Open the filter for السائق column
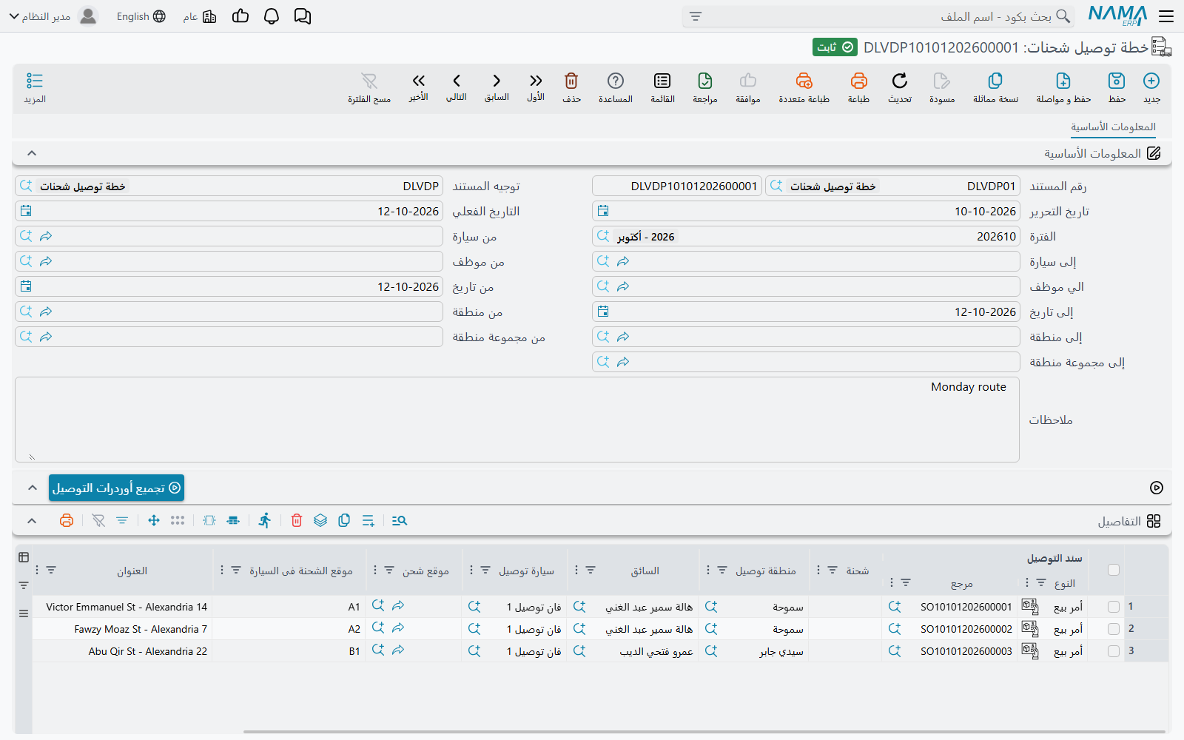Image resolution: width=1184 pixels, height=740 pixels. point(591,570)
